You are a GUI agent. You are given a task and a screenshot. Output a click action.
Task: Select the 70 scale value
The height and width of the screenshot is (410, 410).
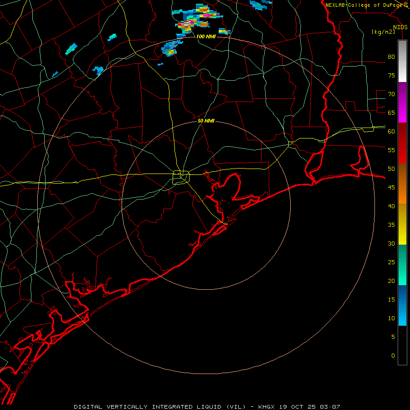(x=391, y=94)
